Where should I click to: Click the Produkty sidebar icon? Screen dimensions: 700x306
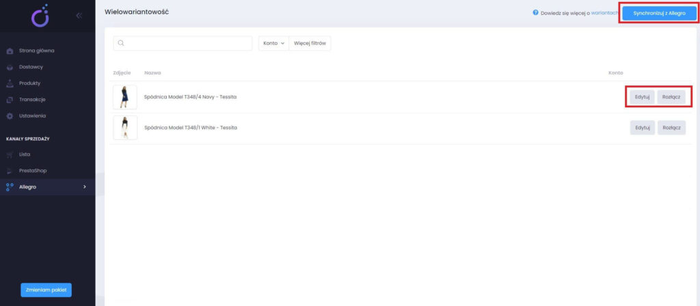[10, 83]
